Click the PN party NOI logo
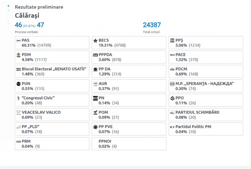251x169 pixels. pyautogui.click(x=95, y=98)
